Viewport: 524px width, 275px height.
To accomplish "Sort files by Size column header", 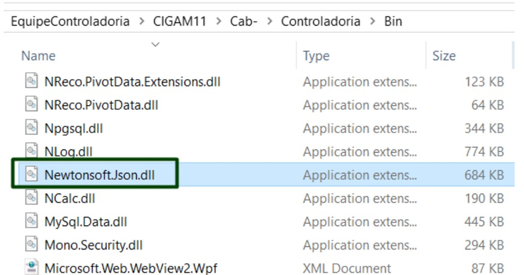I will (x=444, y=56).
